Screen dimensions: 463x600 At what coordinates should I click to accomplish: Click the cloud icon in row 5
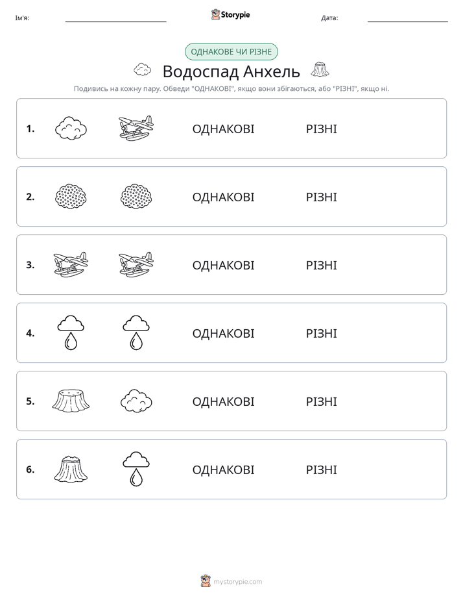coord(136,401)
